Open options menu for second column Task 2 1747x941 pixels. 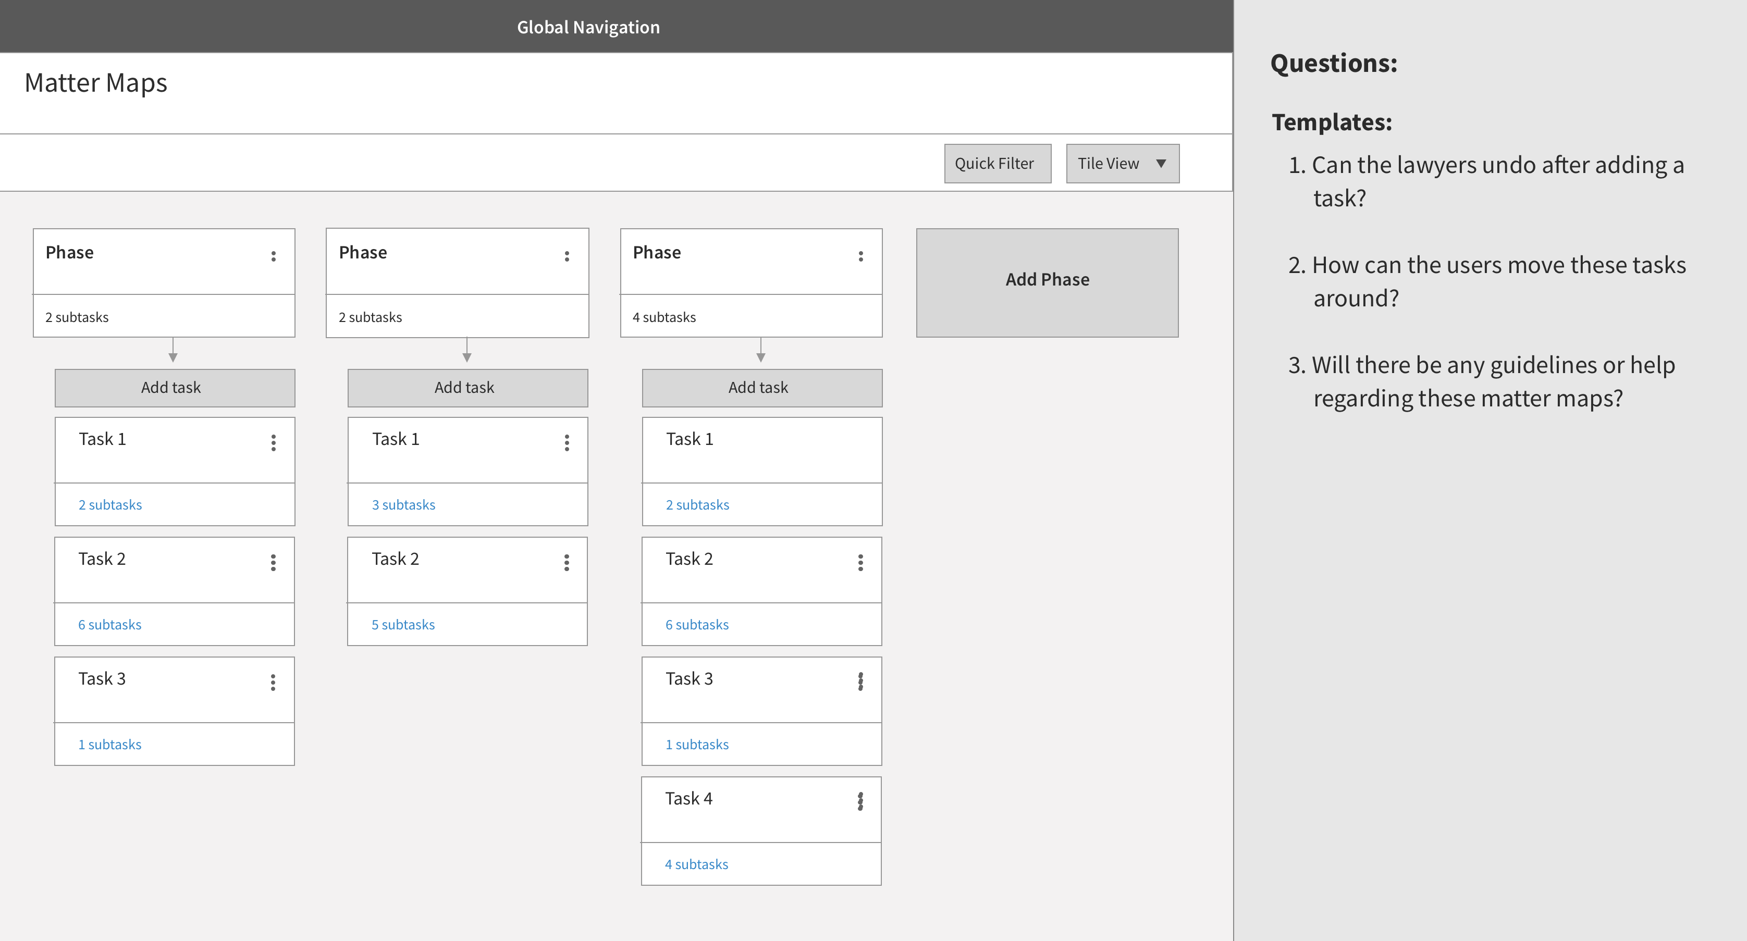(567, 563)
